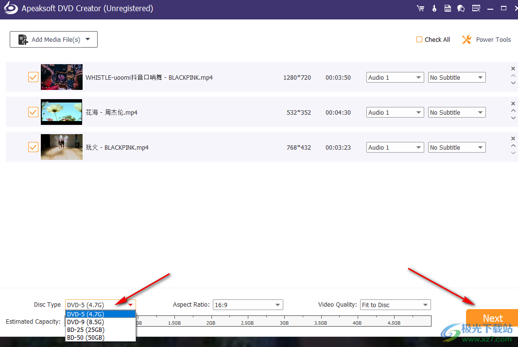The height and width of the screenshot is (347, 518).
Task: Select the WHISTLE-uoomi video thumbnail
Action: pyautogui.click(x=62, y=77)
